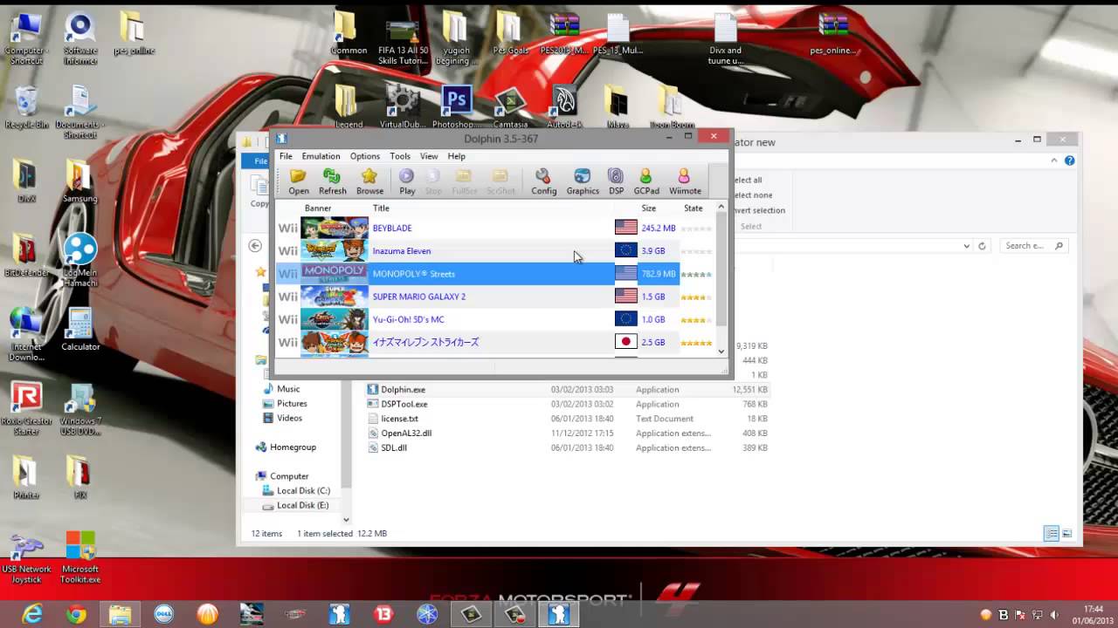Open the GCPad controller settings
This screenshot has width=1118, height=628.
pyautogui.click(x=646, y=182)
